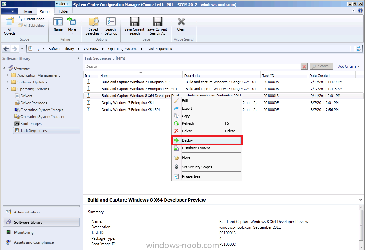365x250 pixels.
Task: Click the Search button
Action: pyautogui.click(x=321, y=66)
